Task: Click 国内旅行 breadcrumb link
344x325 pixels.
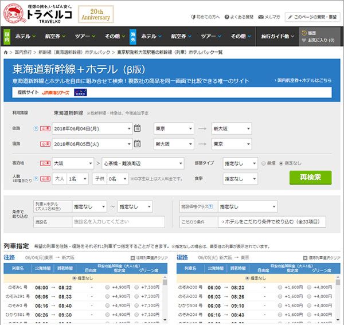Action: (x=23, y=52)
